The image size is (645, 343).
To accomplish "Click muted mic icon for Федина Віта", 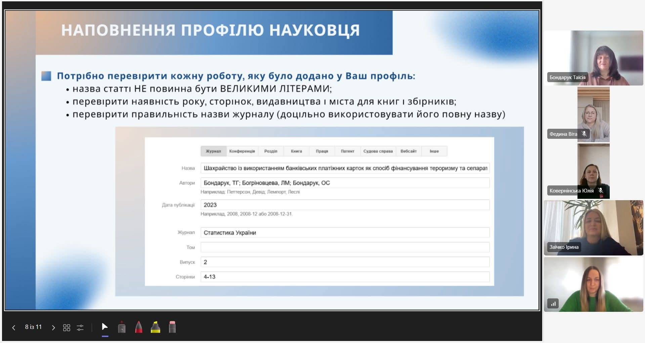I will coord(585,134).
